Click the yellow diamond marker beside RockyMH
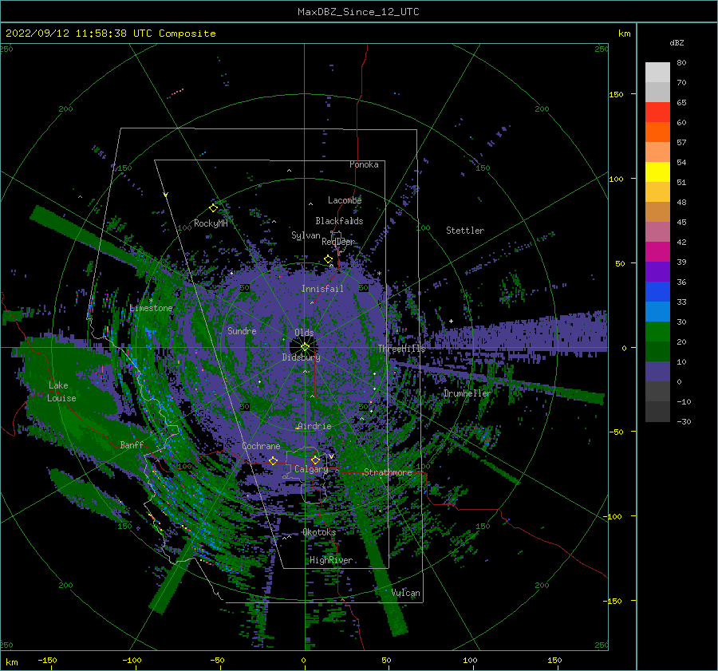This screenshot has width=718, height=671. point(213,208)
